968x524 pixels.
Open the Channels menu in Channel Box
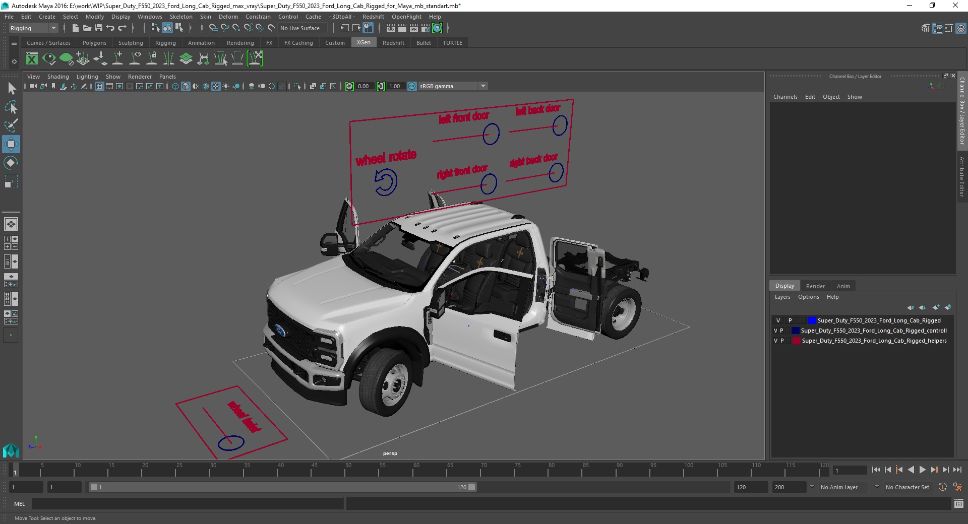(x=785, y=97)
